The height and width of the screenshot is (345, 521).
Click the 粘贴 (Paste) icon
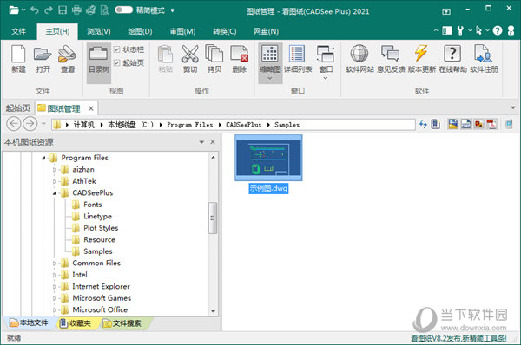point(166,59)
